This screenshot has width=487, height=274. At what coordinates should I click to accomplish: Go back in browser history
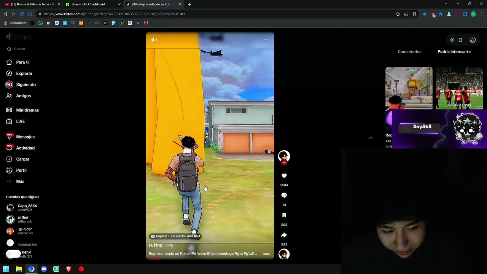click(6, 14)
